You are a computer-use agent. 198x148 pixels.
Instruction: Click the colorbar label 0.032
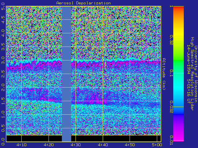click(171, 107)
